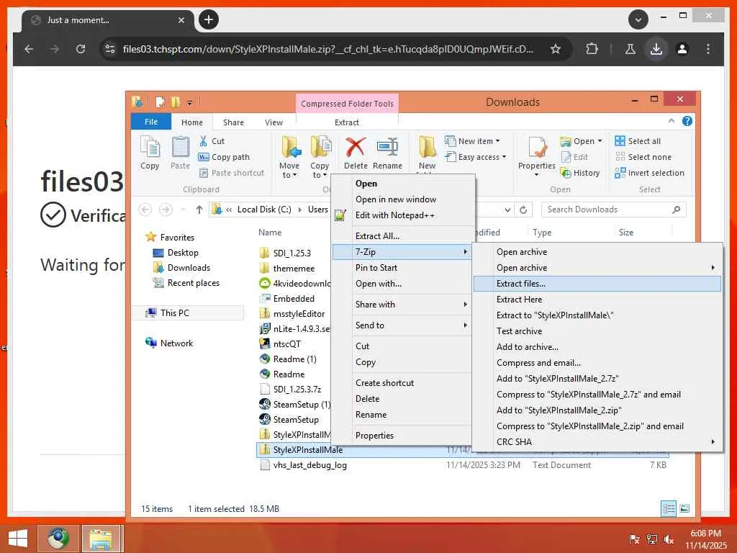Choose Extract files... in 7-Zip submenu

(x=597, y=284)
